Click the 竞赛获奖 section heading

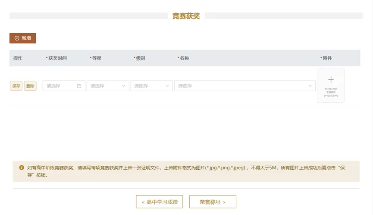click(x=186, y=16)
